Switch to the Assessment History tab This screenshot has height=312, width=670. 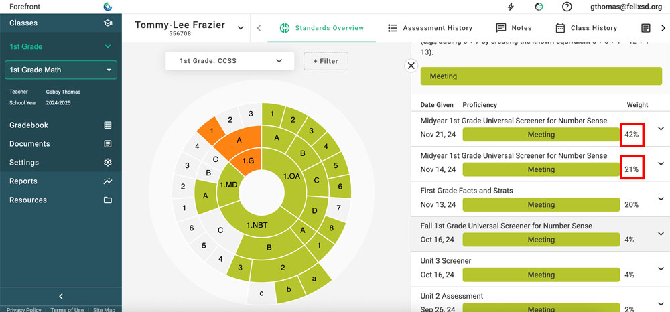(x=430, y=28)
